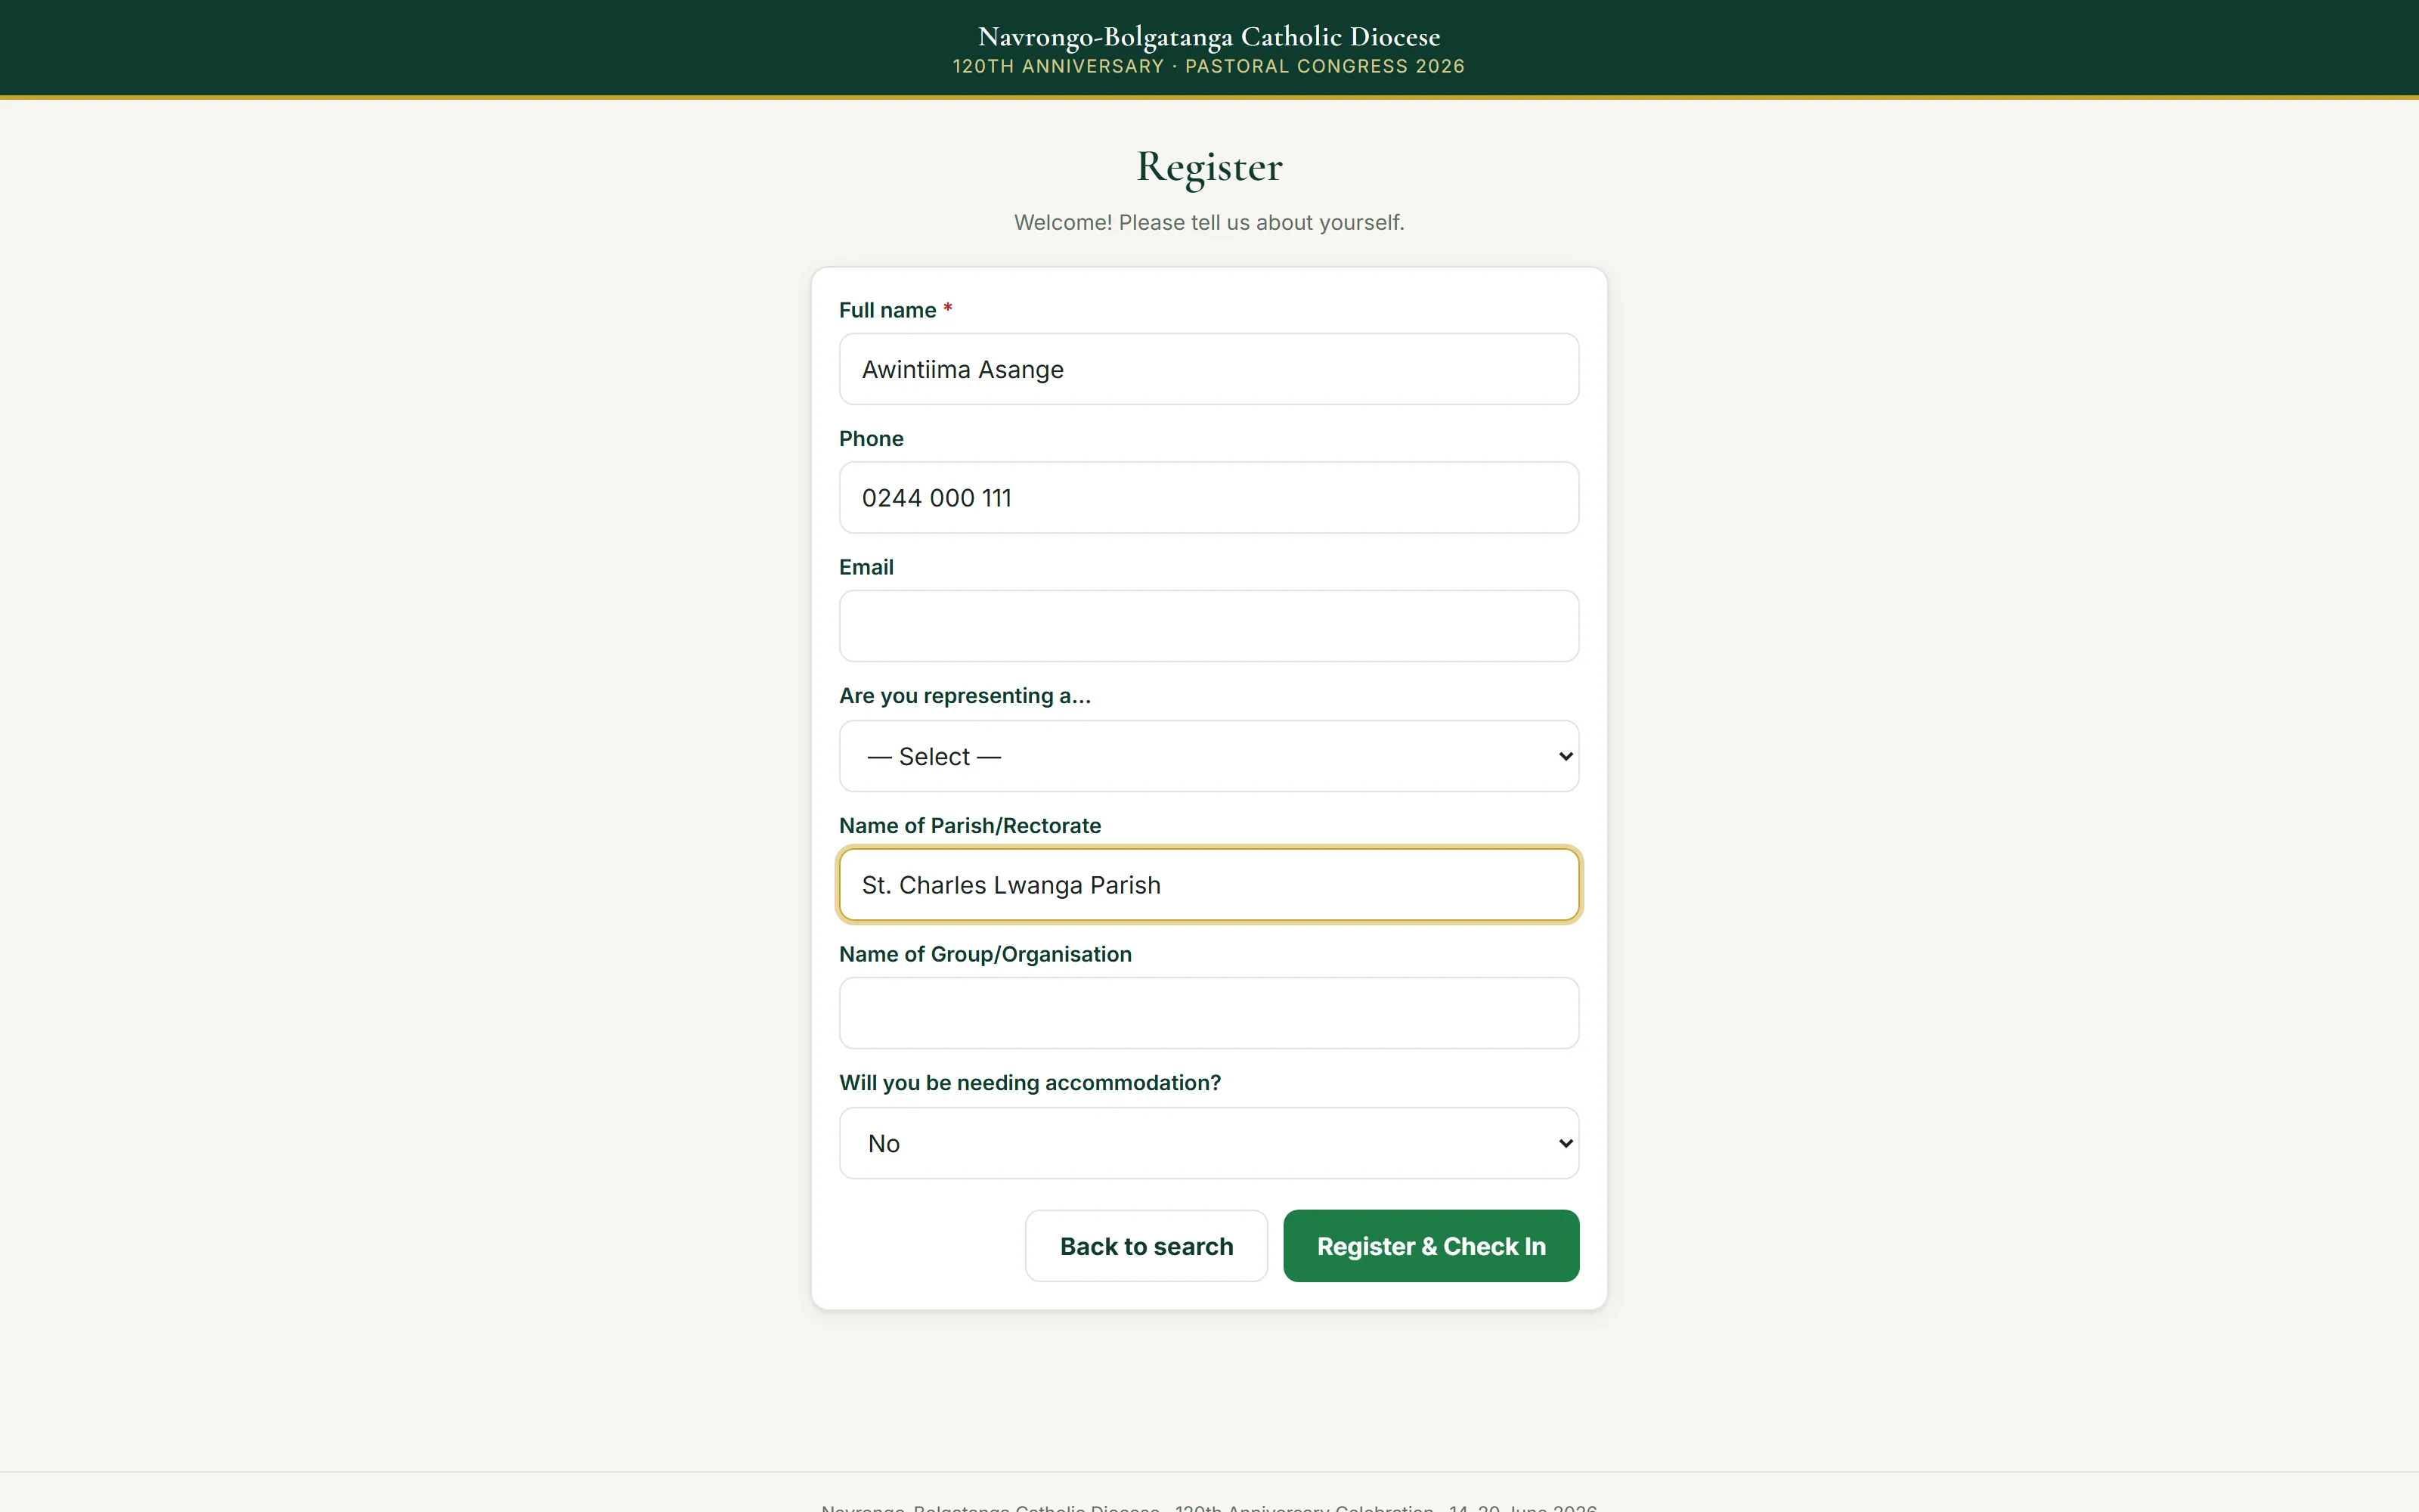The image size is (2419, 1512).
Task: Click the 'Phone' label
Action: [x=871, y=439]
